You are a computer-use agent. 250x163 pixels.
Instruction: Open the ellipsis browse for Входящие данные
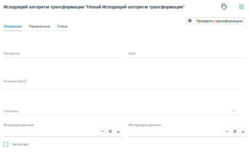tap(102, 131)
